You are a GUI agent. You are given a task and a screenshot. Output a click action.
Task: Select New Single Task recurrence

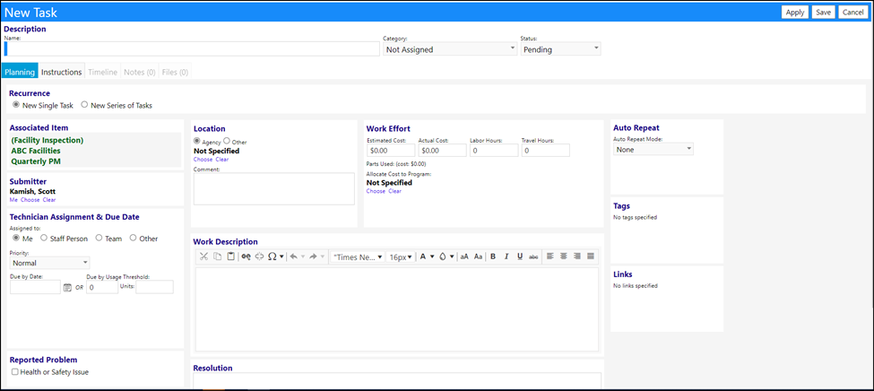(x=16, y=104)
